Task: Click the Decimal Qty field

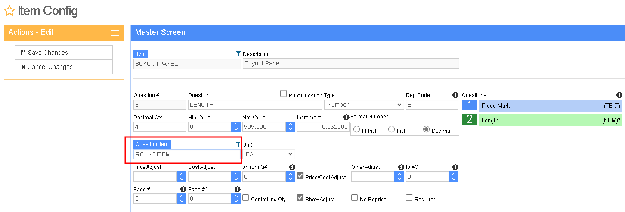Action: pos(160,127)
